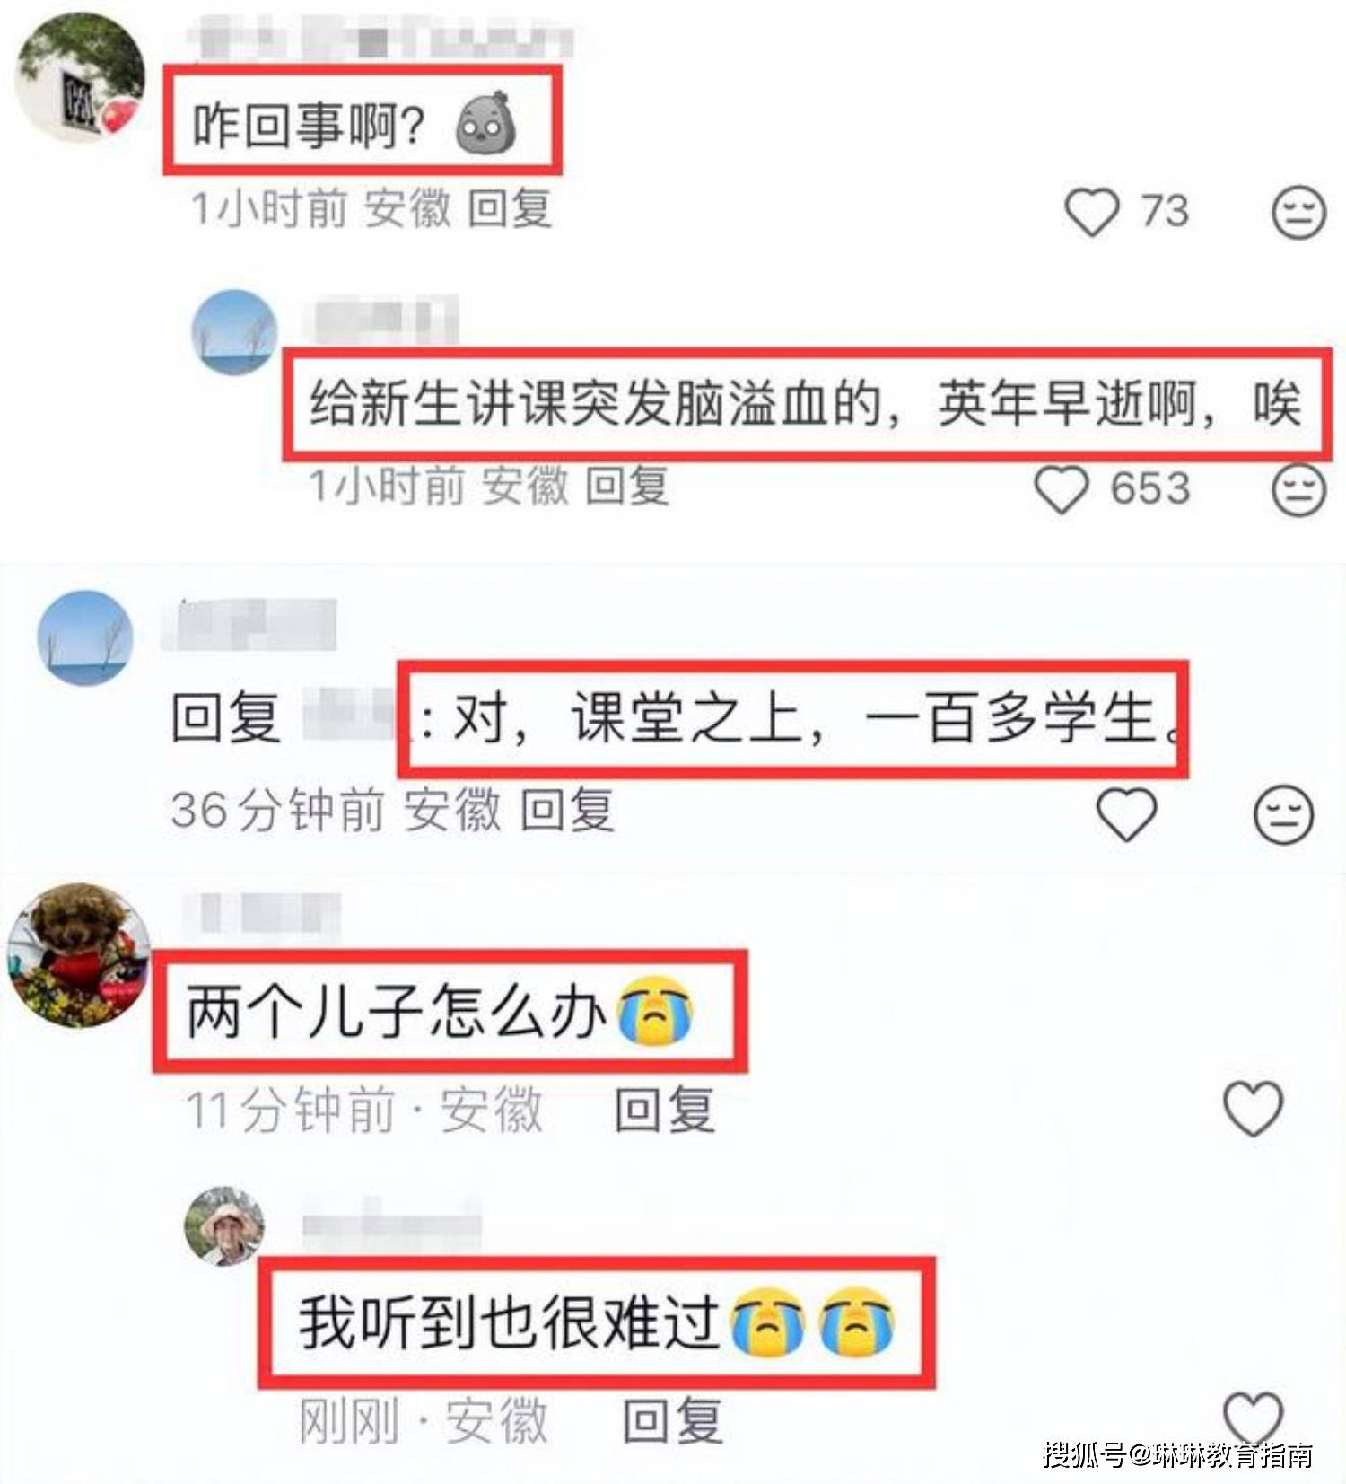Like the comment with 653 likes
Image resolution: width=1346 pixels, height=1484 pixels.
(1062, 488)
